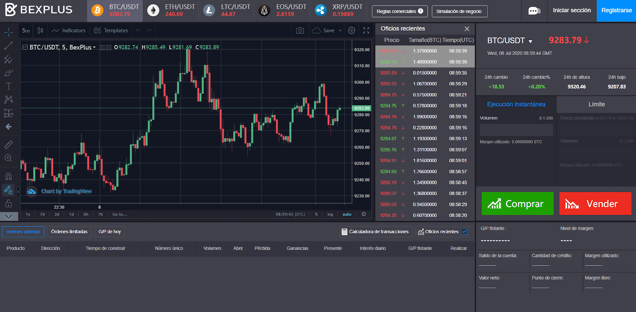This screenshot has height=312, width=636.
Task: Select the crosshair cursor tool
Action: point(8,32)
